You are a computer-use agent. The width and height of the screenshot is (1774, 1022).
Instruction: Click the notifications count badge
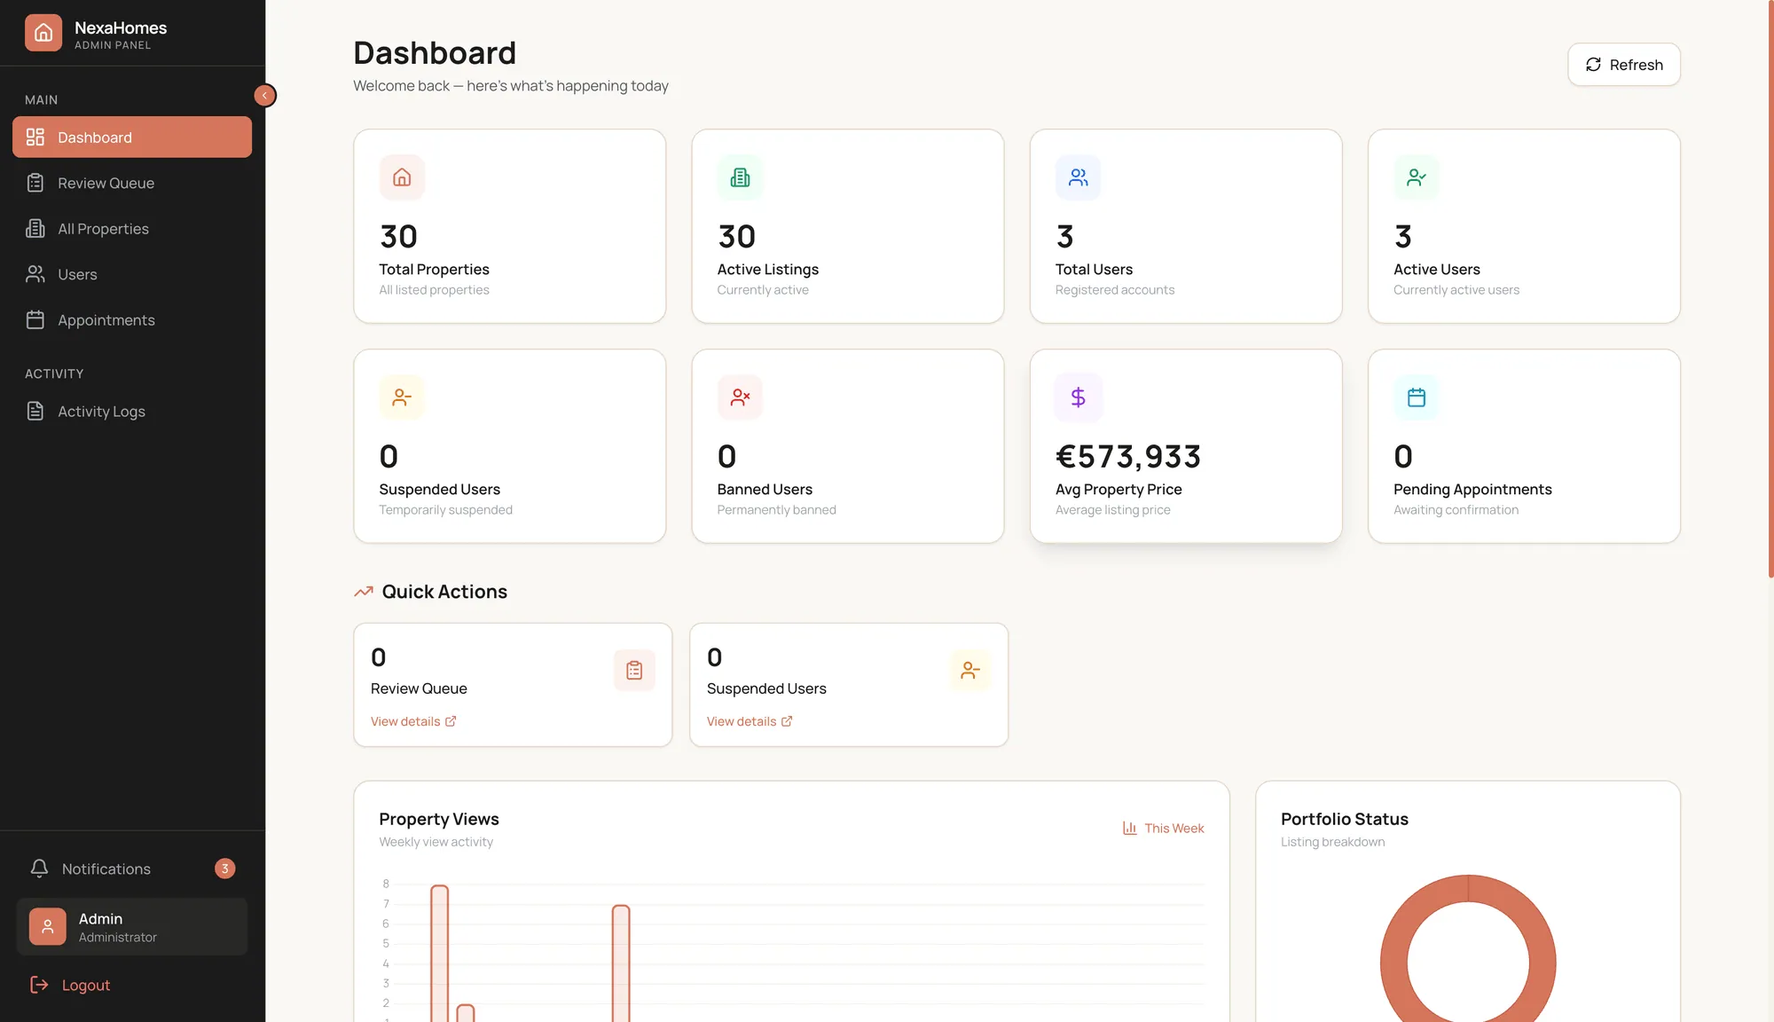(224, 869)
